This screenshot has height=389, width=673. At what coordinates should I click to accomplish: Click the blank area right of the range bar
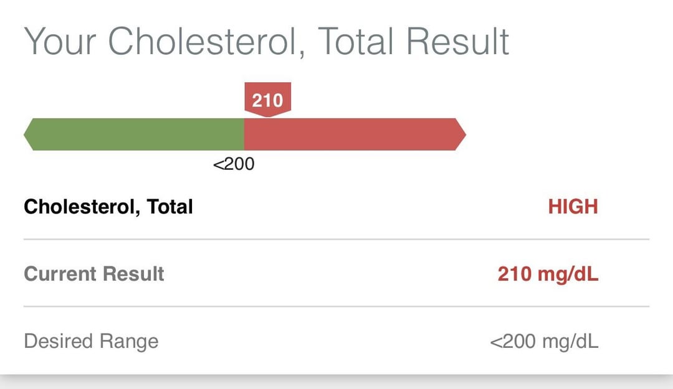[x=561, y=134]
